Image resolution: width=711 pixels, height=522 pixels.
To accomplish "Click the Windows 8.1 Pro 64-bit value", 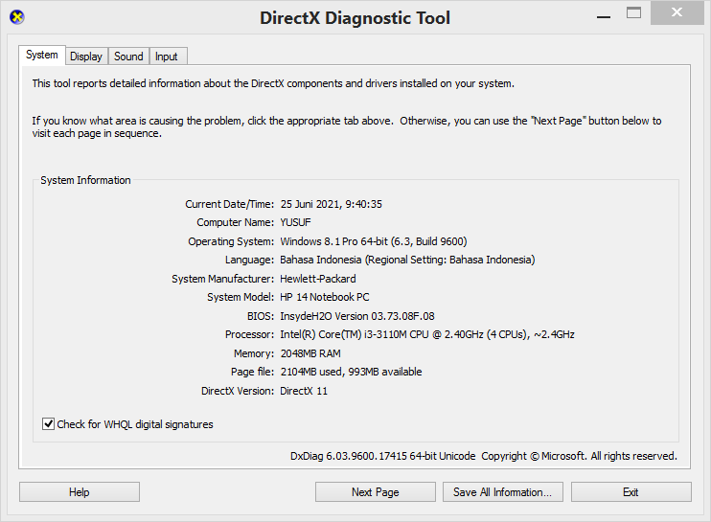I will (x=374, y=241).
